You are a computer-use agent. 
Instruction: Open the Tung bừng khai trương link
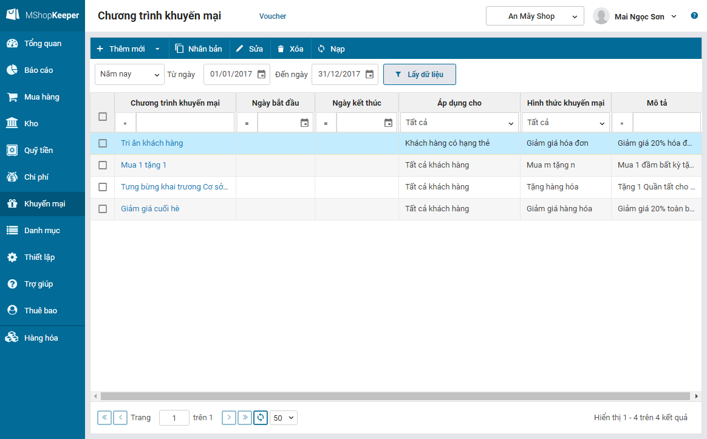click(174, 187)
